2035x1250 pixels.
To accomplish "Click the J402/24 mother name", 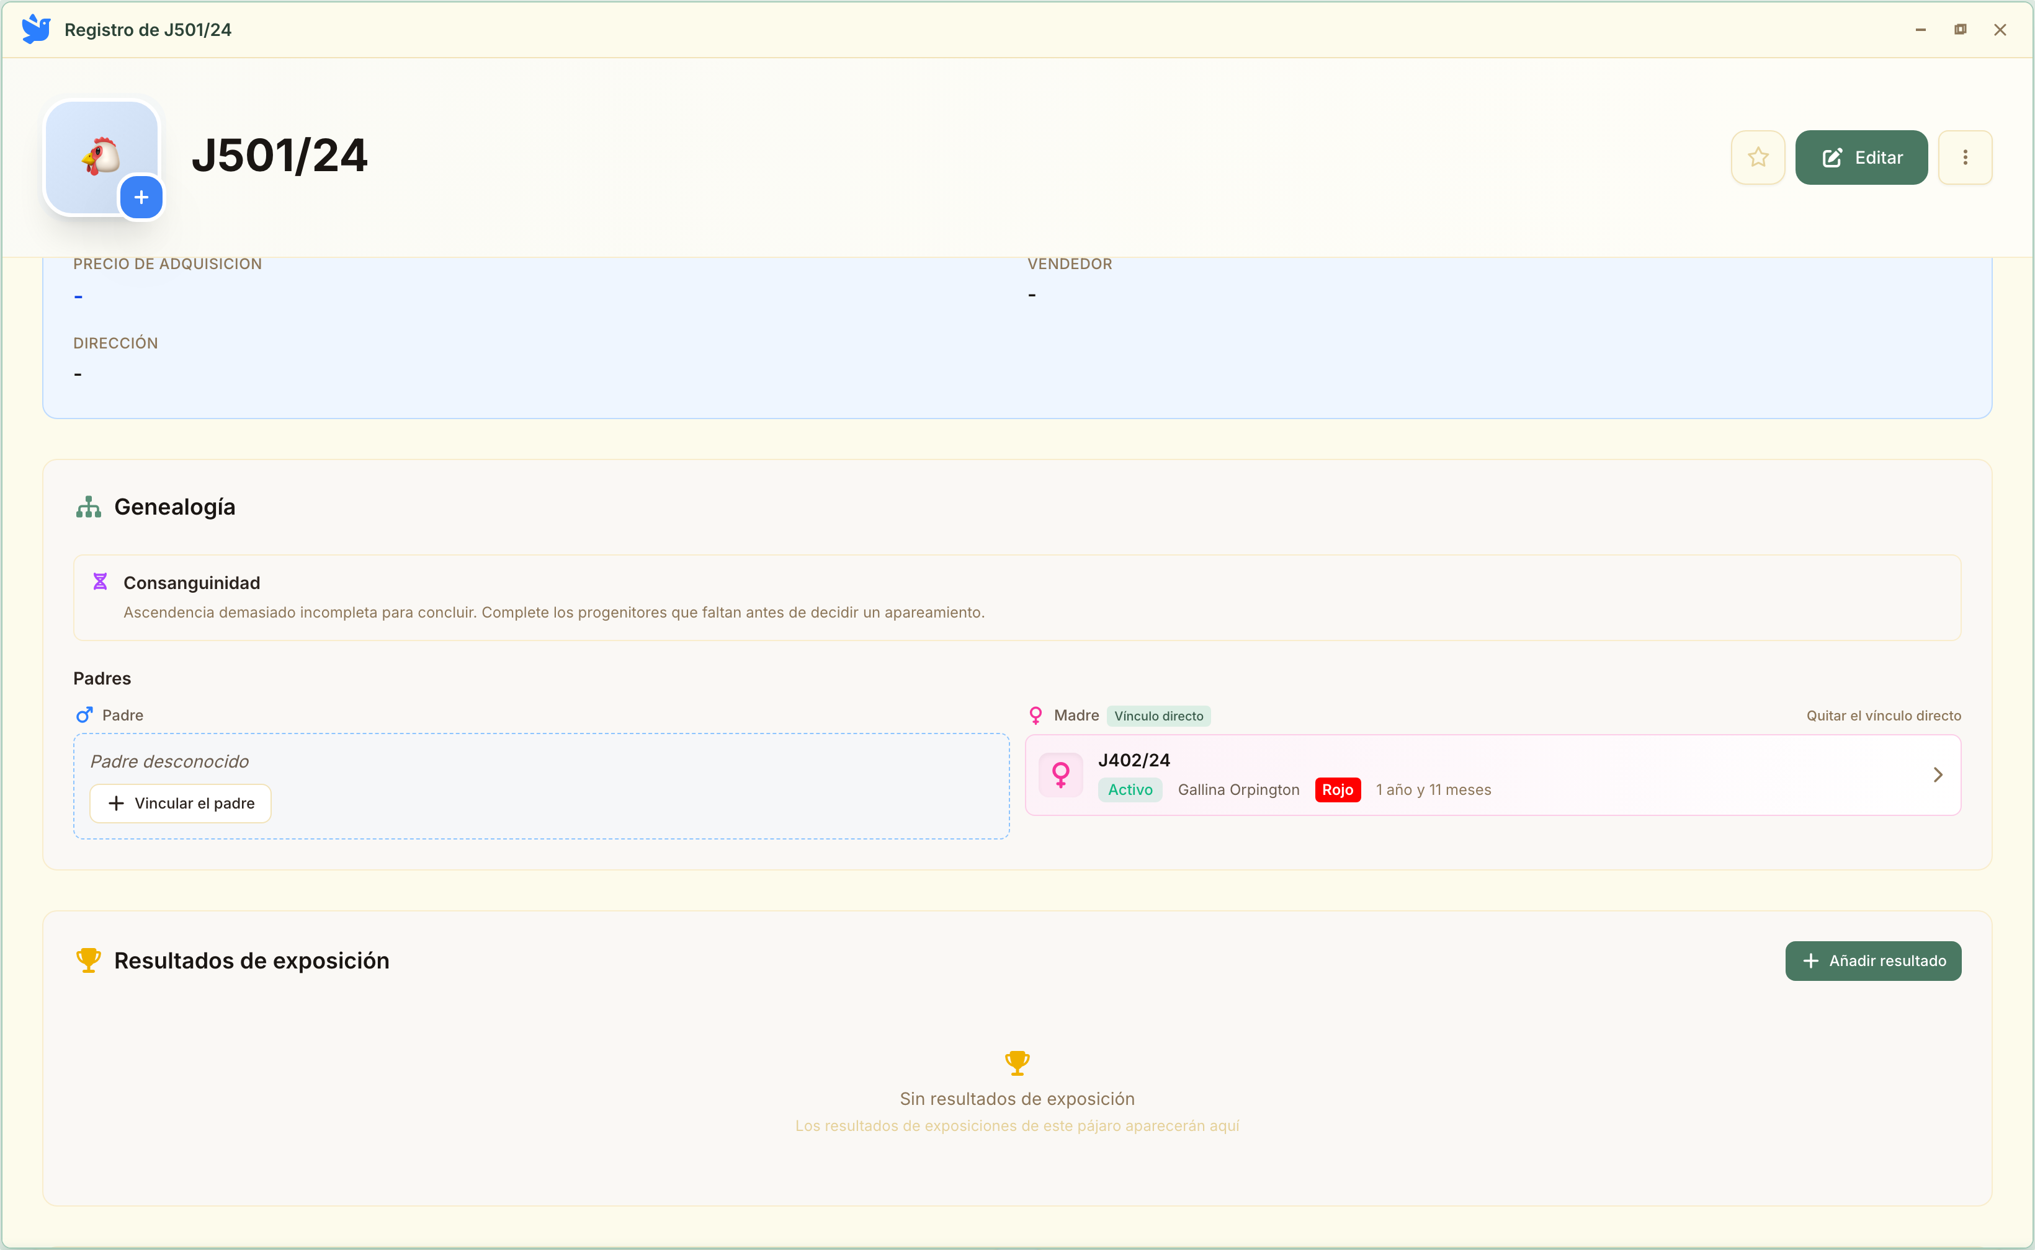I will (x=1134, y=760).
